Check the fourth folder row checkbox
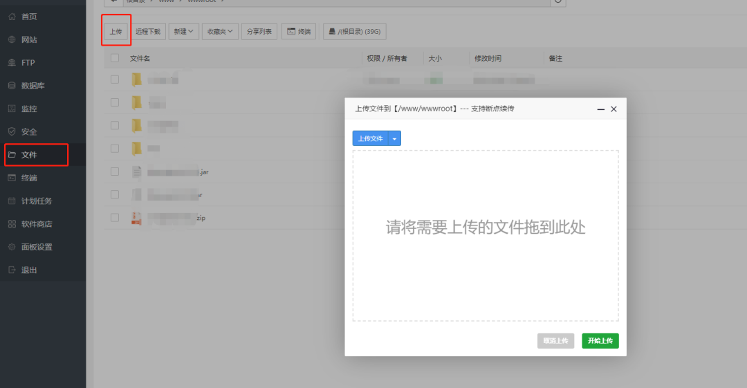 point(115,148)
